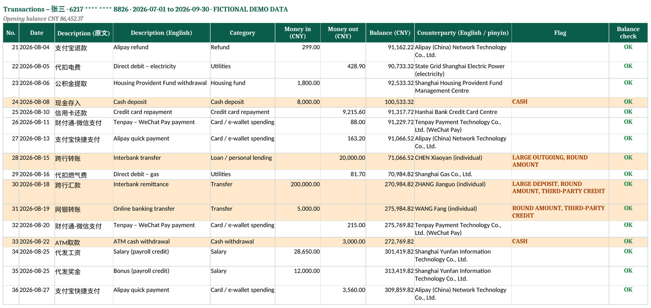This screenshot has width=651, height=308.
Task: Click the 200,000.00 deposit amount
Action: click(x=298, y=192)
